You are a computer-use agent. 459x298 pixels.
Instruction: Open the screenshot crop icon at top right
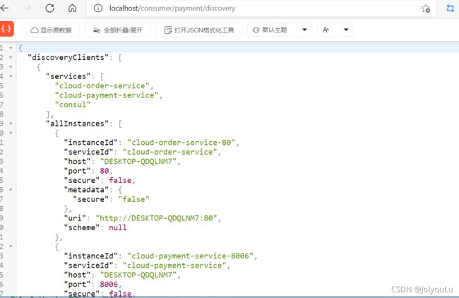pos(451,8)
